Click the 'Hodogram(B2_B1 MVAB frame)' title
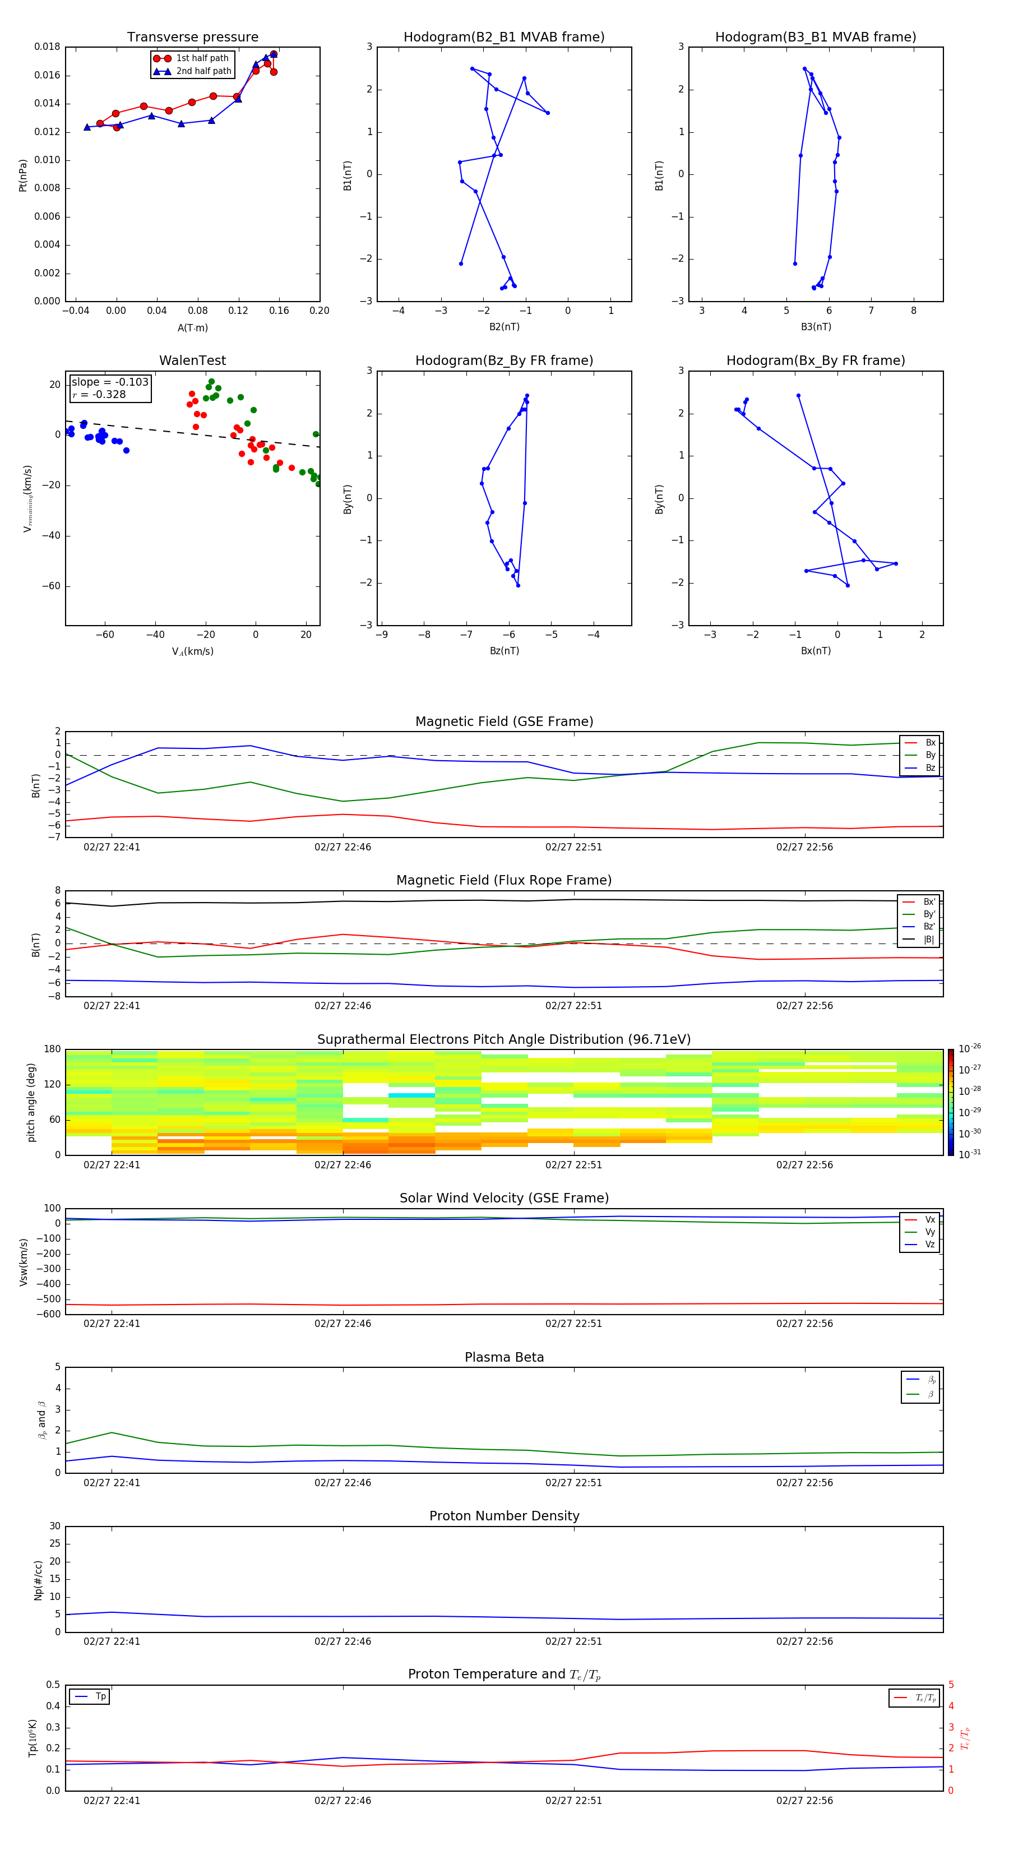Screen dimensions: 1009x1850 (504, 38)
